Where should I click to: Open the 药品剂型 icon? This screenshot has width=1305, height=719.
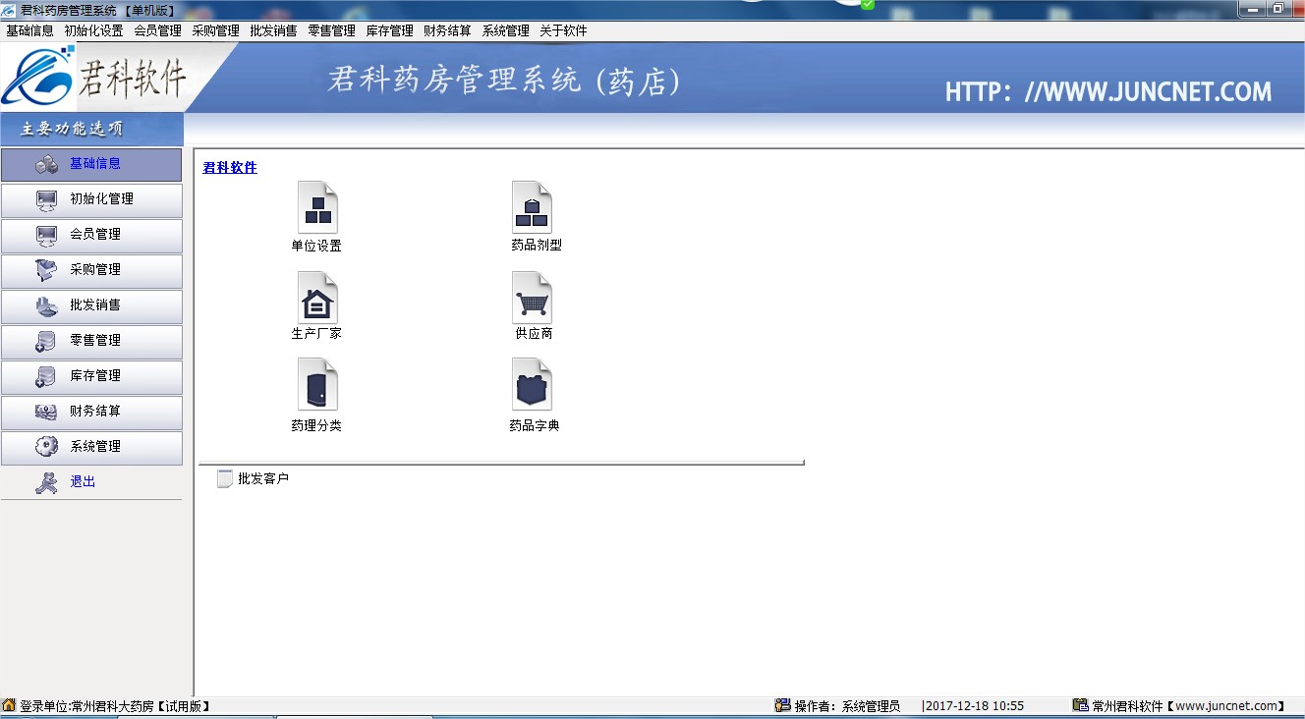532,207
